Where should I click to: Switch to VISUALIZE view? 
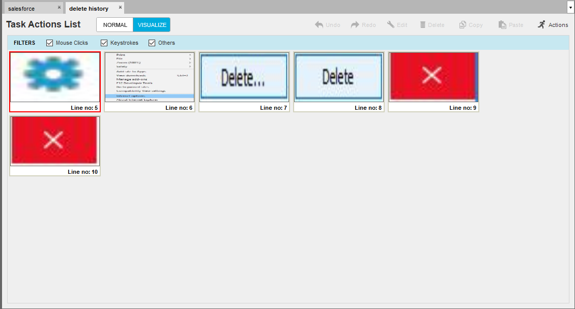pos(152,25)
